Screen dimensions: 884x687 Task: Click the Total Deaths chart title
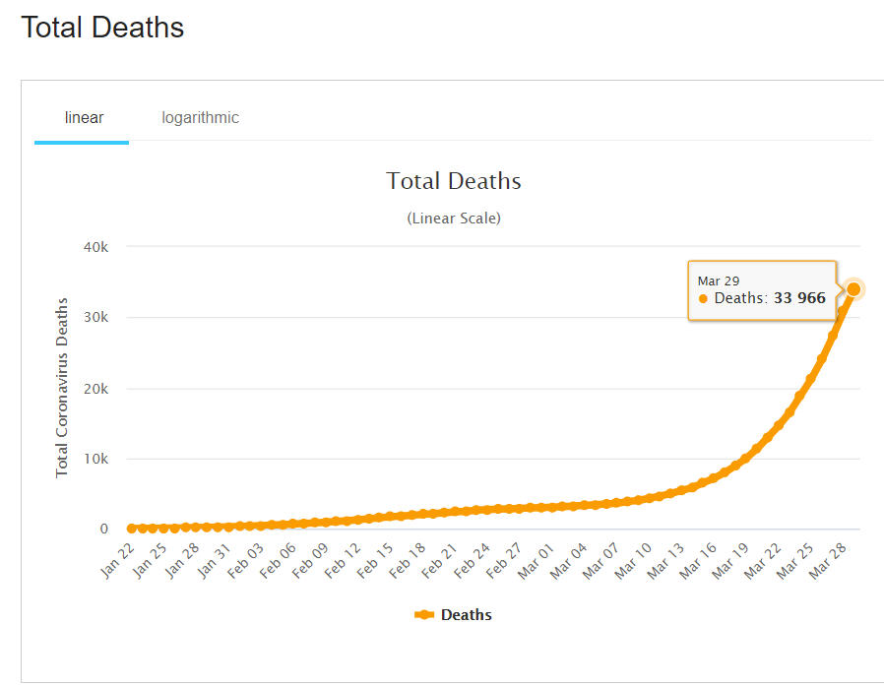[x=453, y=181]
